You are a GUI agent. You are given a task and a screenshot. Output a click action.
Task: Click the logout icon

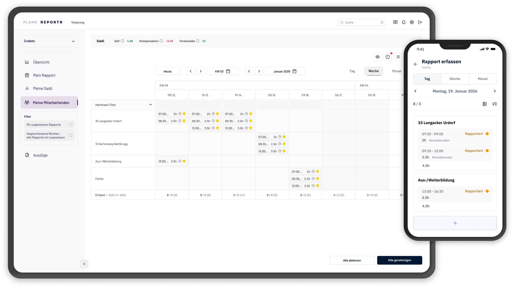coord(420,22)
